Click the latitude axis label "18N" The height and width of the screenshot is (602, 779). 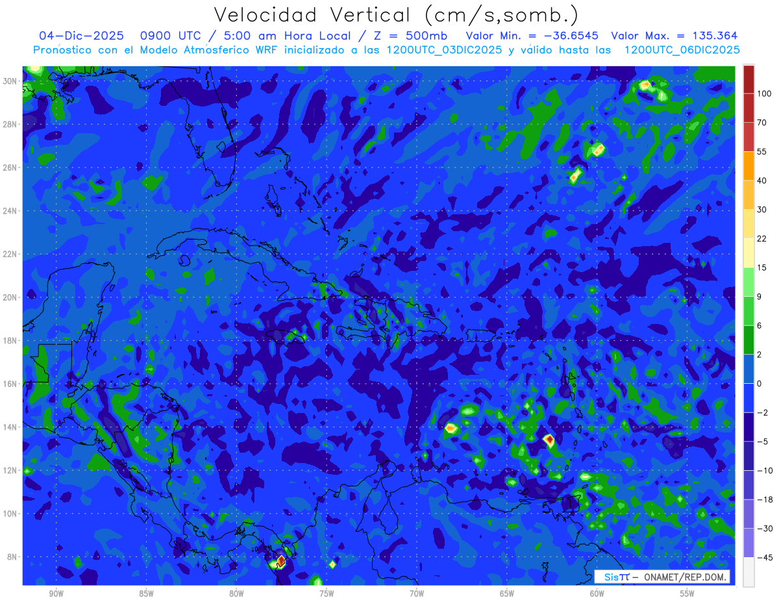[10, 340]
